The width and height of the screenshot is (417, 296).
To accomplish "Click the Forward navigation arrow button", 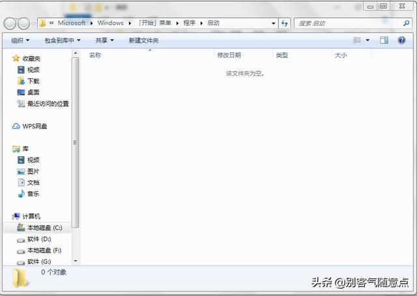I will click(23, 23).
